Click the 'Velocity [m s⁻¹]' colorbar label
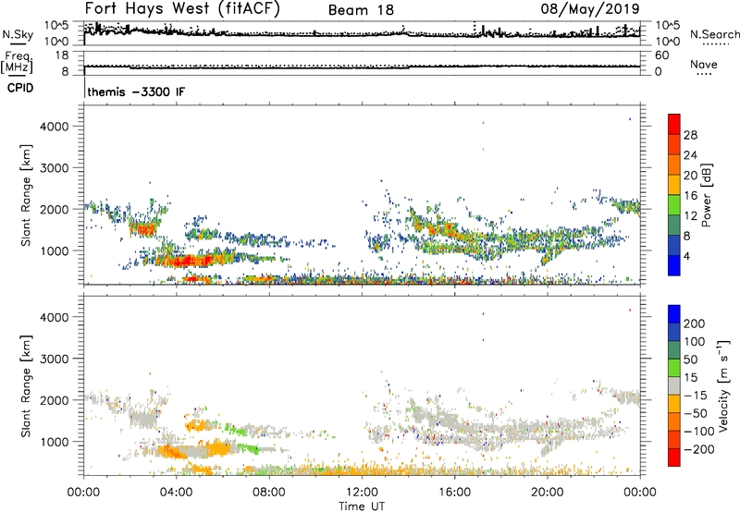 pyautogui.click(x=723, y=385)
